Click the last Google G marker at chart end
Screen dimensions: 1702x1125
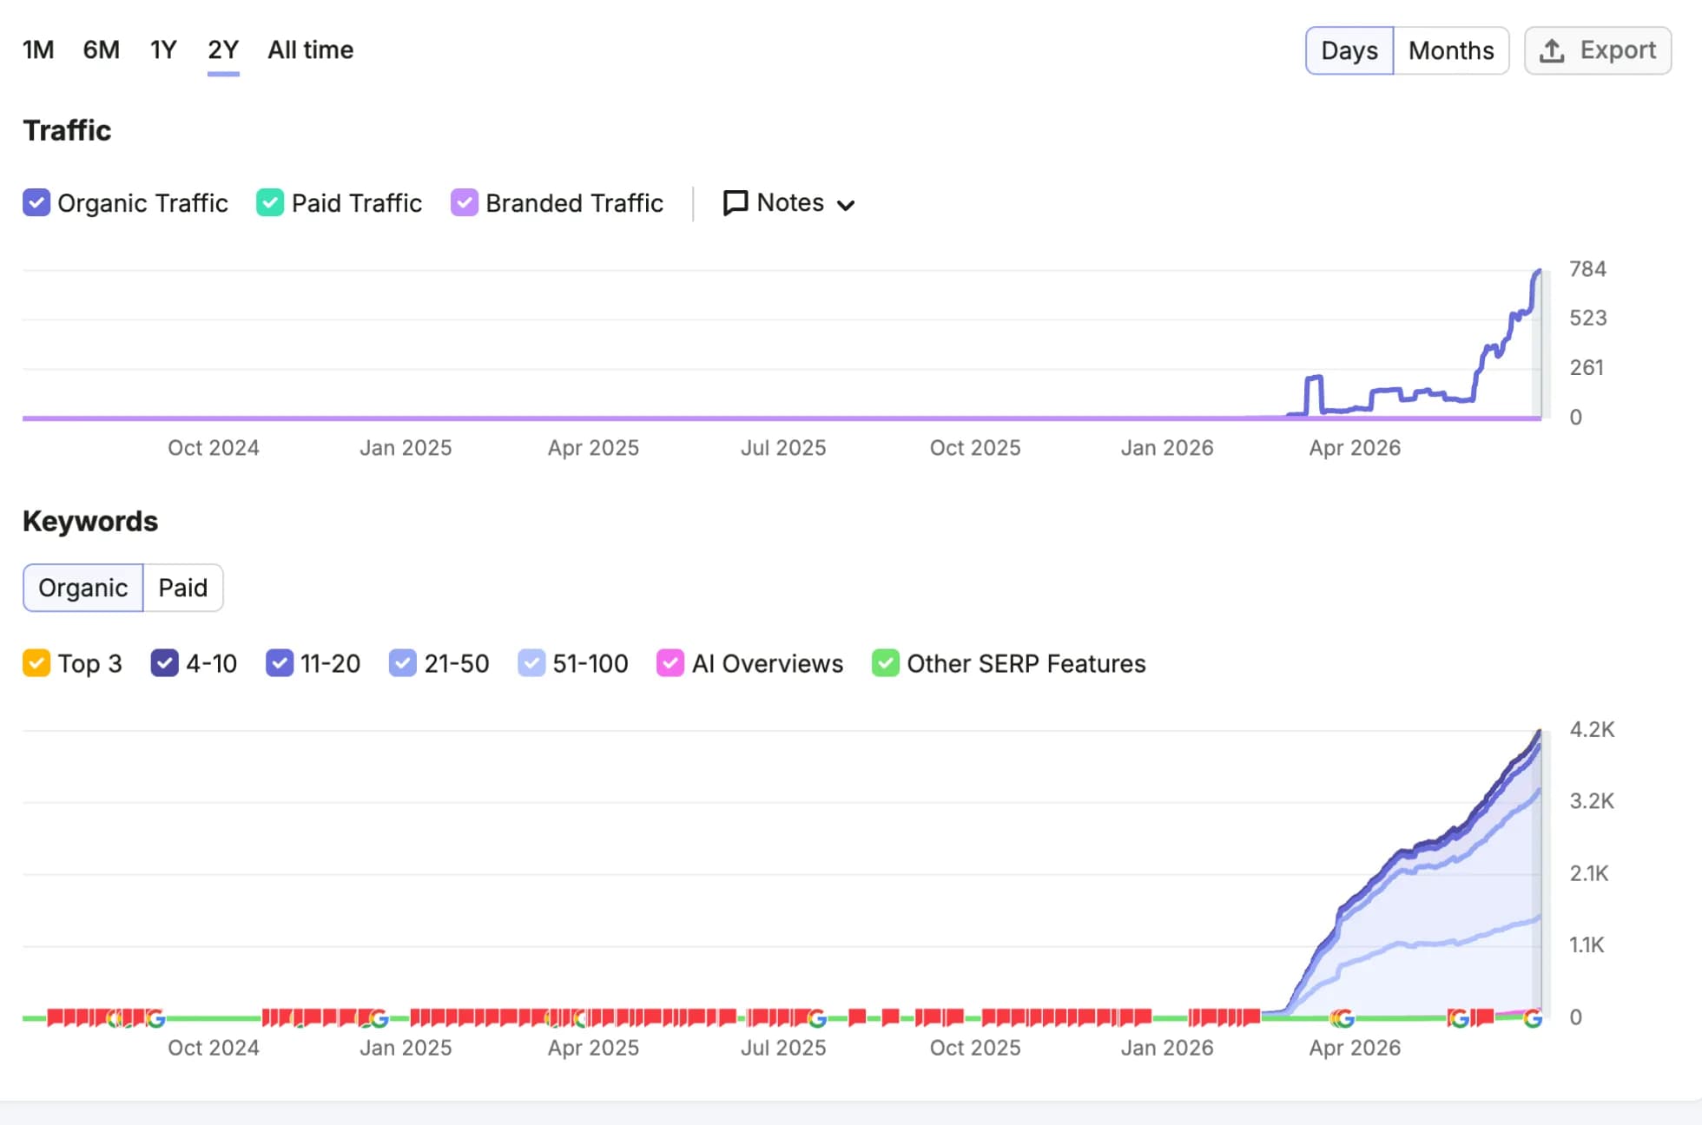coord(1533,1018)
